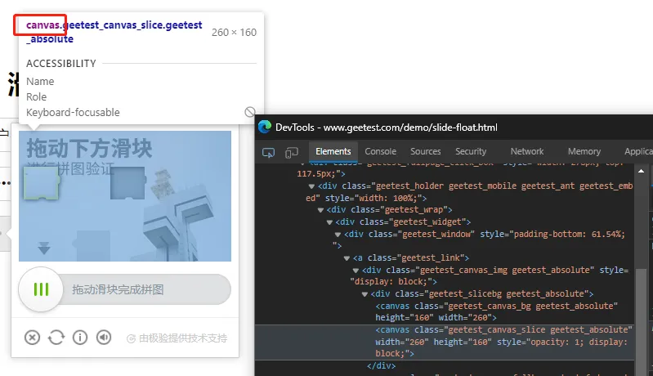Click the captcha refresh icon
The width and height of the screenshot is (653, 376).
56,338
